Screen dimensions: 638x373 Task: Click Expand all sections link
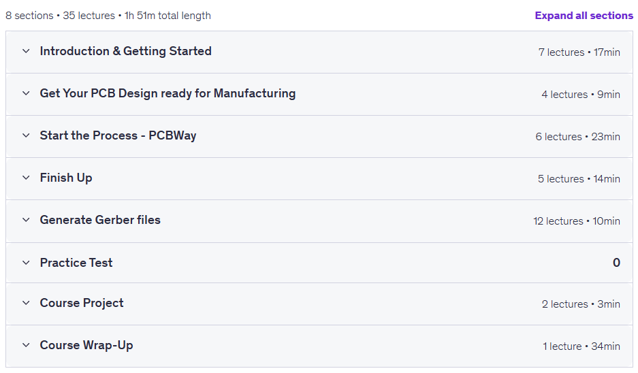[x=584, y=16]
